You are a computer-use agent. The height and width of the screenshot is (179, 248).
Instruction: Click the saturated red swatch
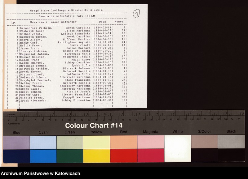click(x=124, y=156)
